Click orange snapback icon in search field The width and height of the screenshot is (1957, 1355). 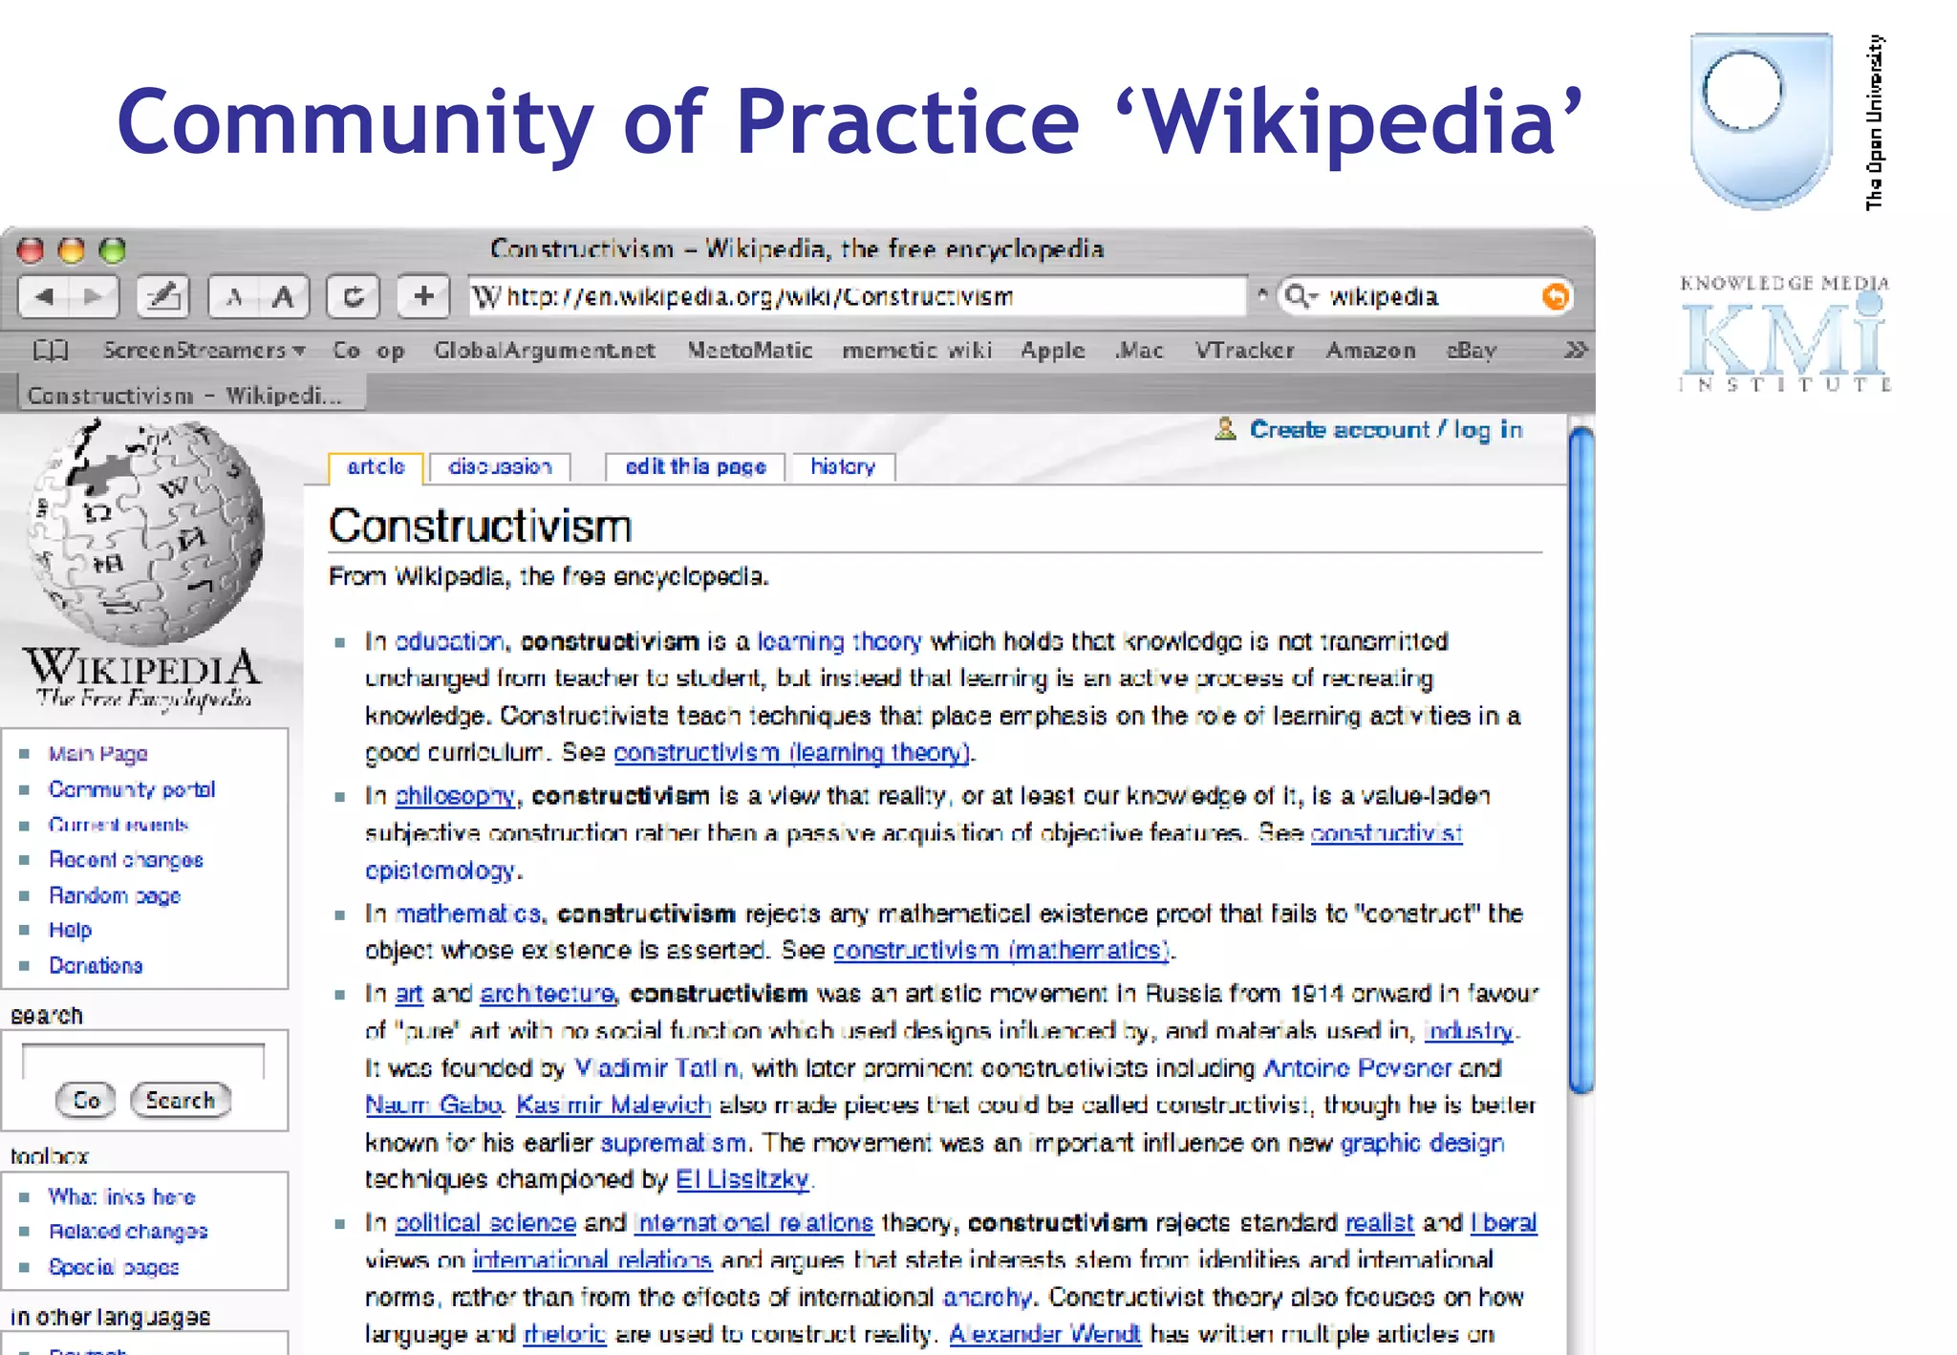click(1555, 297)
